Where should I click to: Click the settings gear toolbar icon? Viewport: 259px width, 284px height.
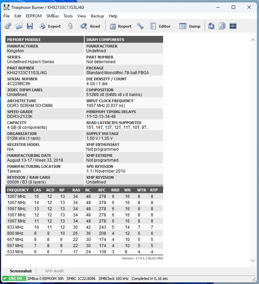8,26
